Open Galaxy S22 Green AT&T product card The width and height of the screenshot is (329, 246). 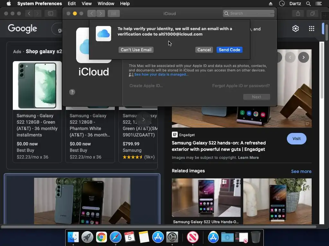click(x=37, y=112)
